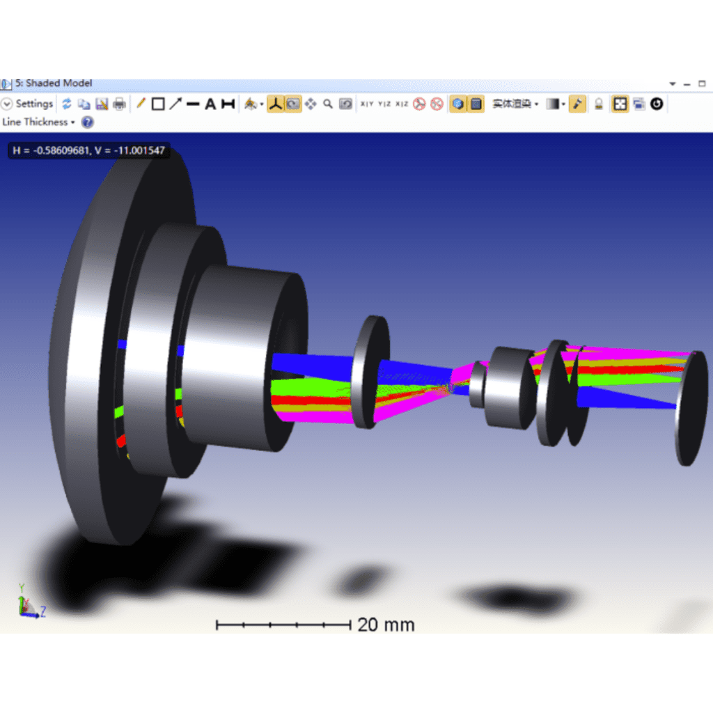
Task: Select the rectangle annotation tool
Action: [x=158, y=104]
